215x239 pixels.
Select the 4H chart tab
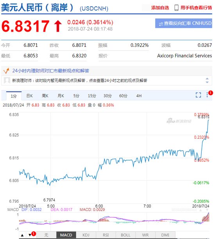tap(139, 96)
